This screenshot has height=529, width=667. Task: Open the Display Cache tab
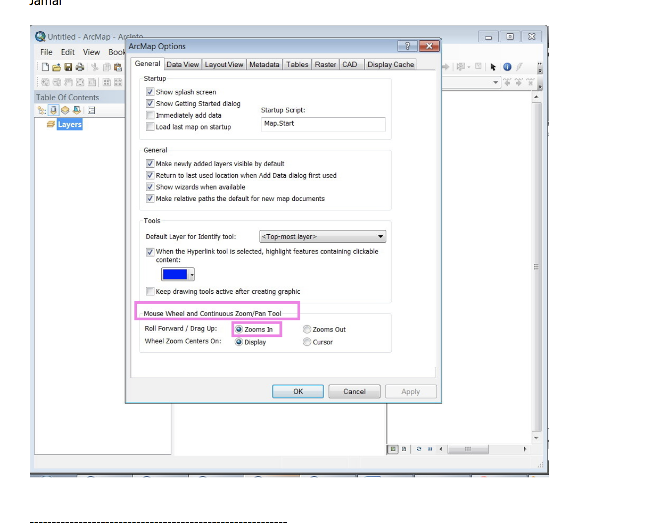coord(391,65)
